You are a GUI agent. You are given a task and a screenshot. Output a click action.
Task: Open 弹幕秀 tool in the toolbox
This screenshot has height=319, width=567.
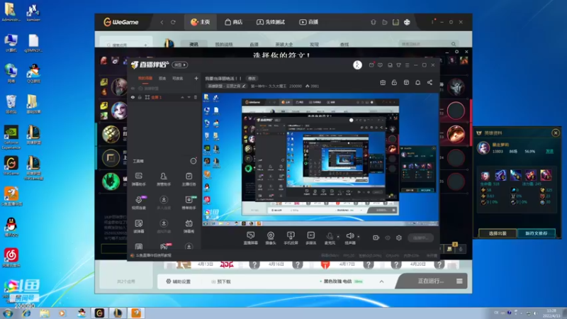(189, 226)
